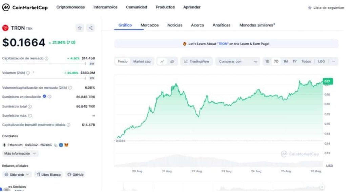This screenshot has width=347, height=192.
Task: Open the Comunidad menu
Action: pos(137,7)
